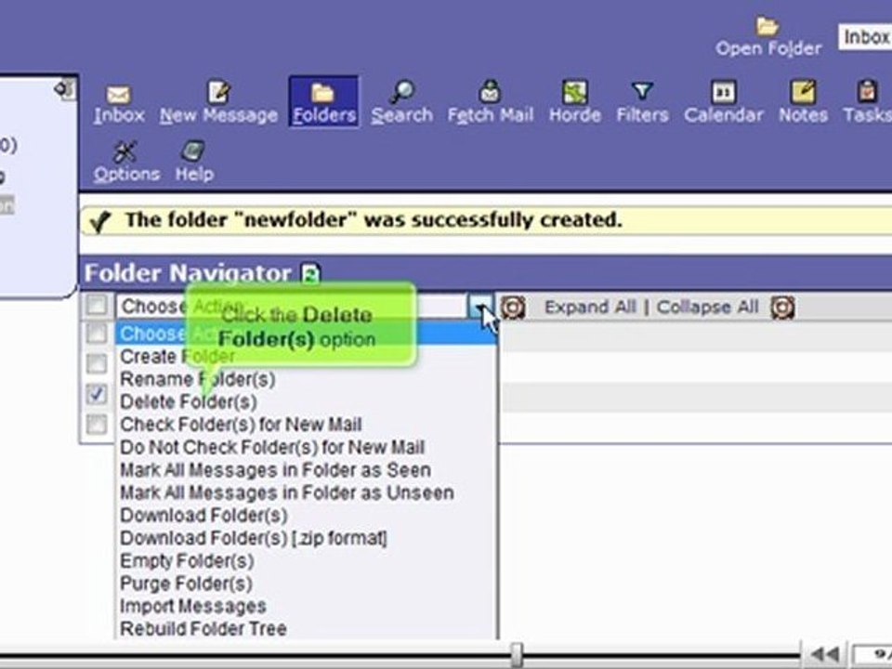Open the Notes app
The width and height of the screenshot is (892, 669).
(803, 104)
